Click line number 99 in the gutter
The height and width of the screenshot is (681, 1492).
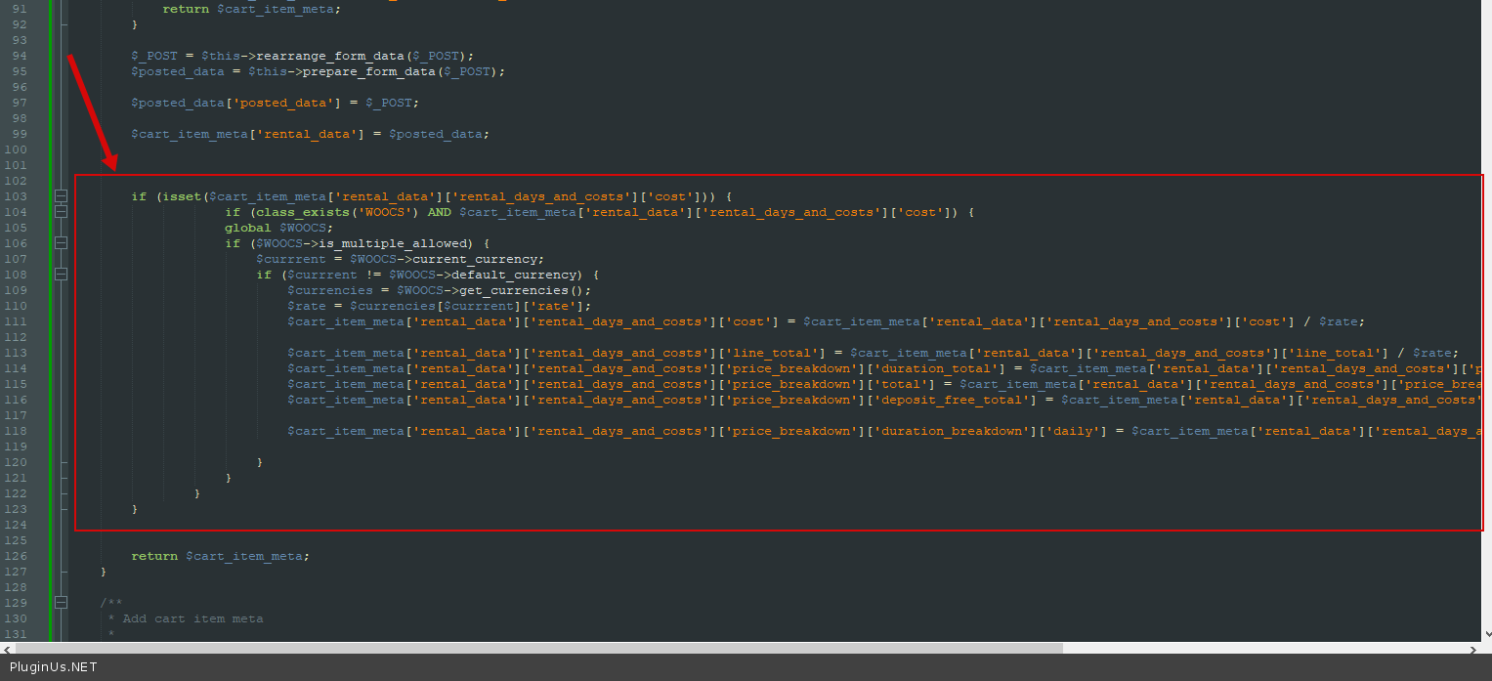click(x=20, y=134)
